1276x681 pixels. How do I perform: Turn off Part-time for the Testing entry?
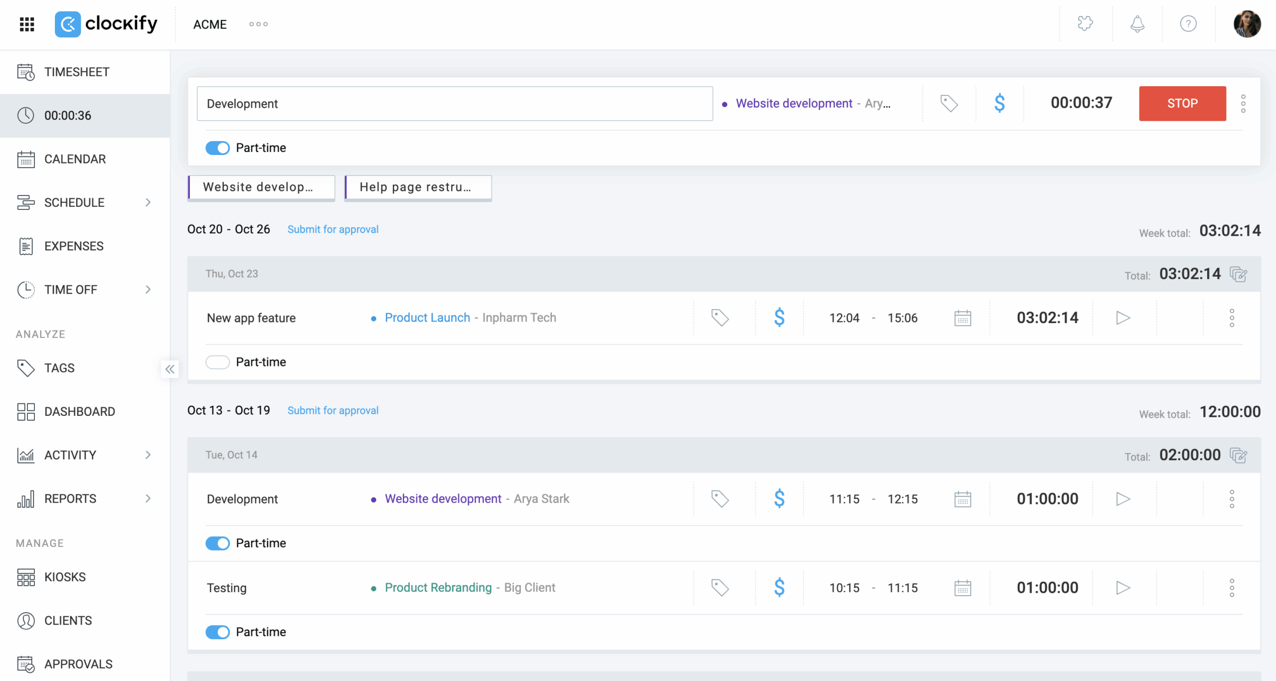(218, 632)
